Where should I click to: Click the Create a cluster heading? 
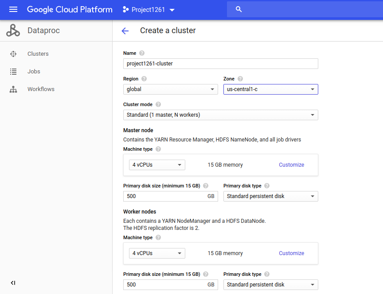click(x=168, y=31)
